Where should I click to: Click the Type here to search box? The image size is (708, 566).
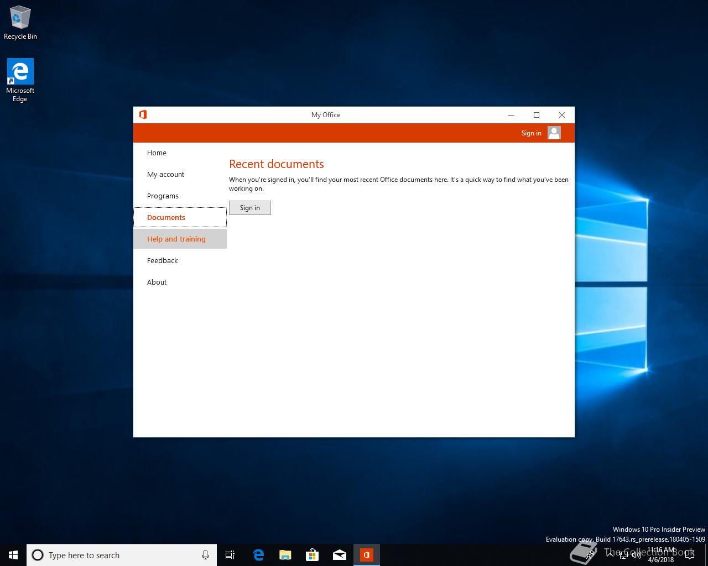[x=122, y=555]
